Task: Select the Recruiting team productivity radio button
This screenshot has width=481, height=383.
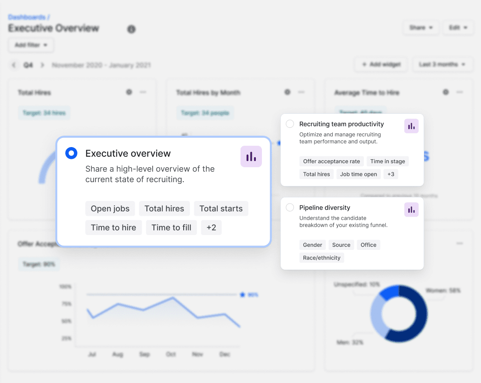Action: tap(290, 124)
